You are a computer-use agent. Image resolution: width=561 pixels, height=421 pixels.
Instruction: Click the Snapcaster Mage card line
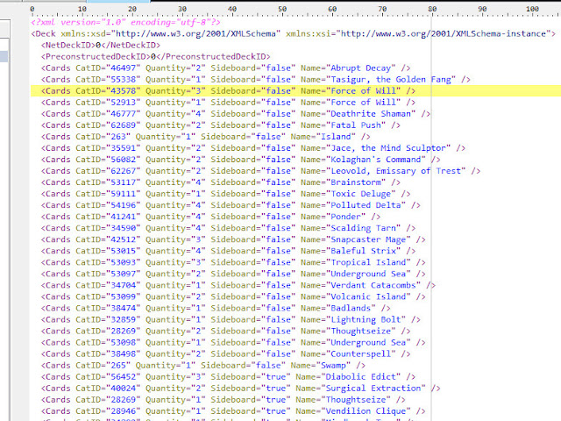point(233,239)
